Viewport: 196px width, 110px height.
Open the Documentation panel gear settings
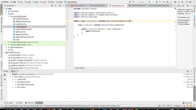pyautogui.click(x=188, y=5)
